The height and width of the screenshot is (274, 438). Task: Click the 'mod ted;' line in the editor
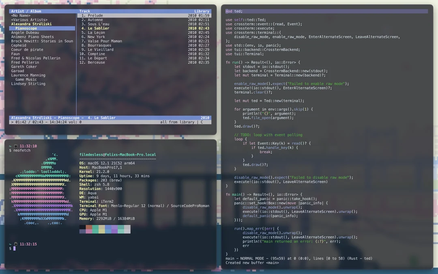(x=234, y=11)
